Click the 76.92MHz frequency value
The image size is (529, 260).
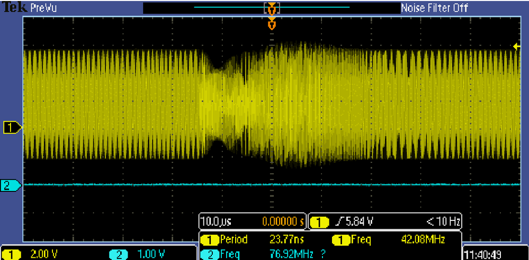point(291,254)
